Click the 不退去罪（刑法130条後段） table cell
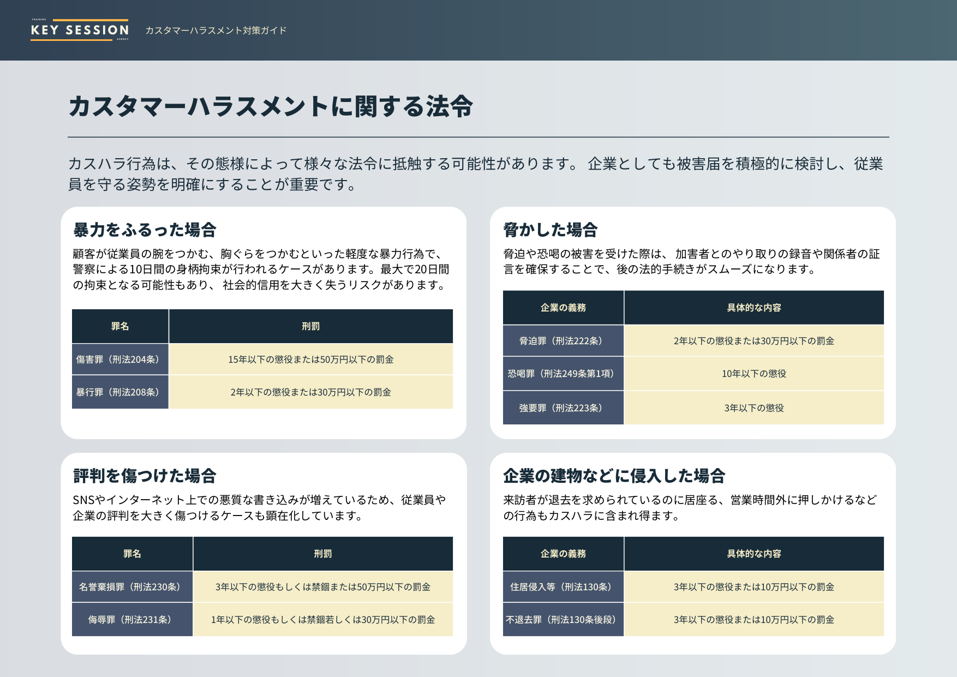The width and height of the screenshot is (957, 677). (563, 619)
